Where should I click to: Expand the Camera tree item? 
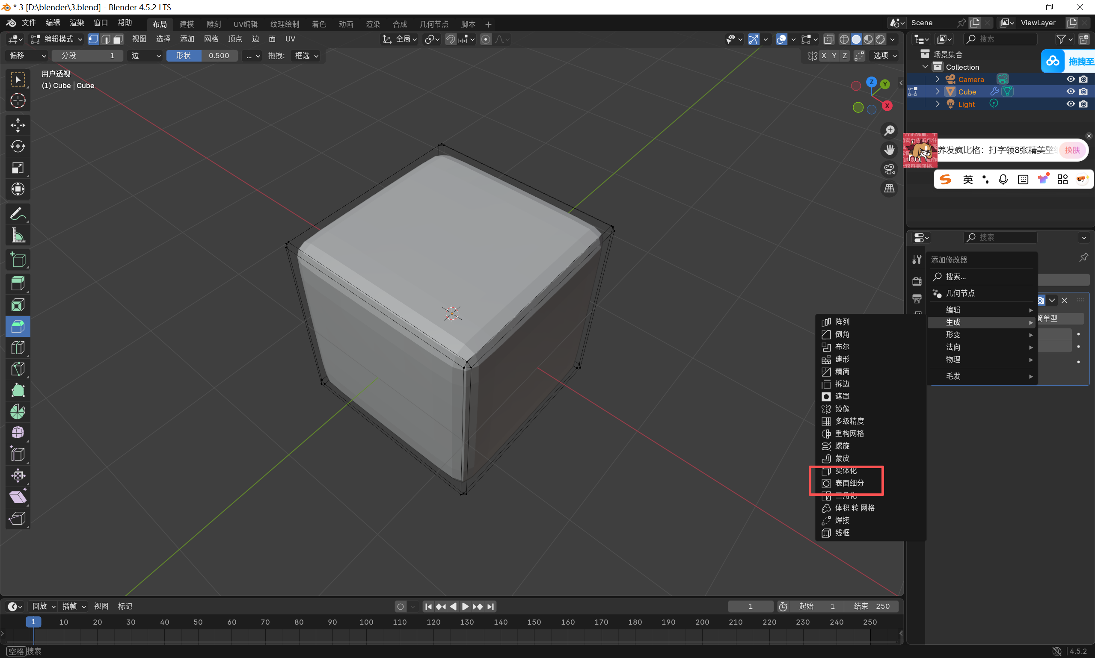pyautogui.click(x=938, y=80)
